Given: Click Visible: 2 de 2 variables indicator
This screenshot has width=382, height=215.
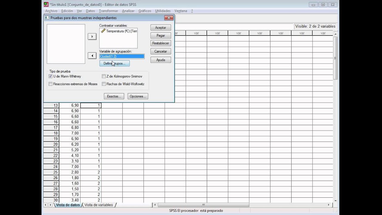Looking at the screenshot, I should pos(315,26).
